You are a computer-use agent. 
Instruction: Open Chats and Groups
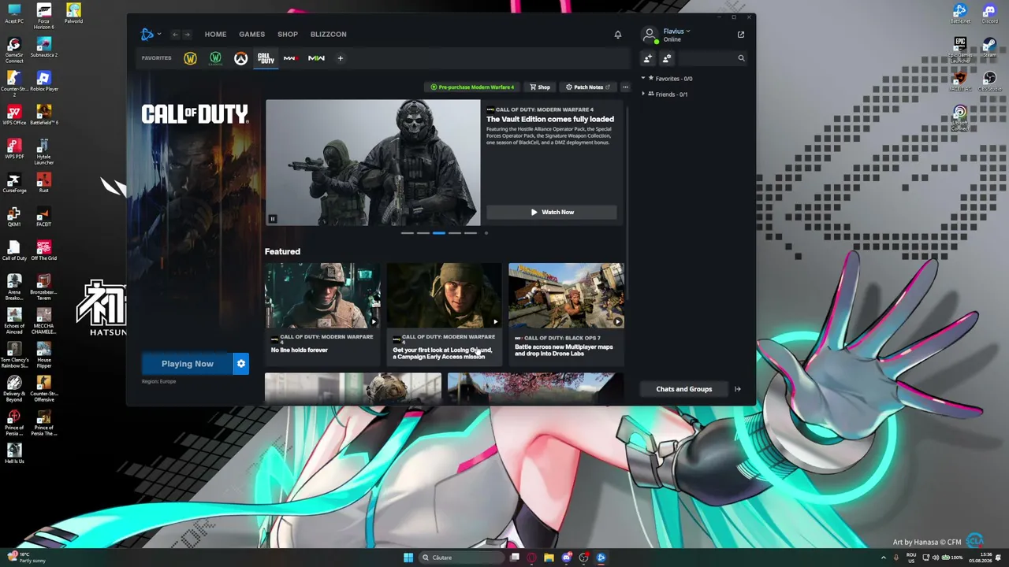point(684,389)
